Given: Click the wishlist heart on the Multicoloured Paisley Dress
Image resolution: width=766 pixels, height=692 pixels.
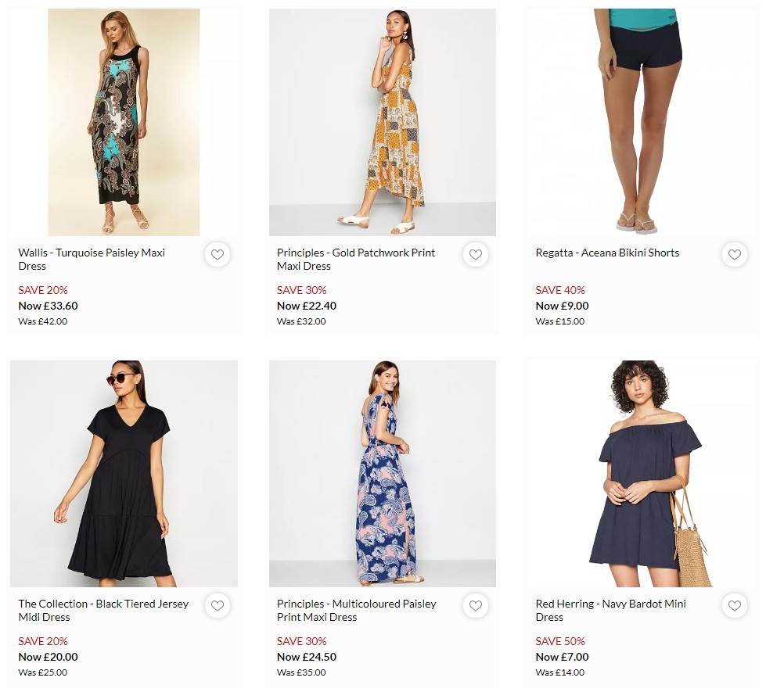Looking at the screenshot, I should click(476, 605).
